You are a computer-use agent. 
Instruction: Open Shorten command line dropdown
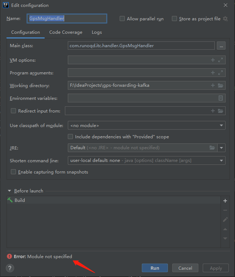221,160
